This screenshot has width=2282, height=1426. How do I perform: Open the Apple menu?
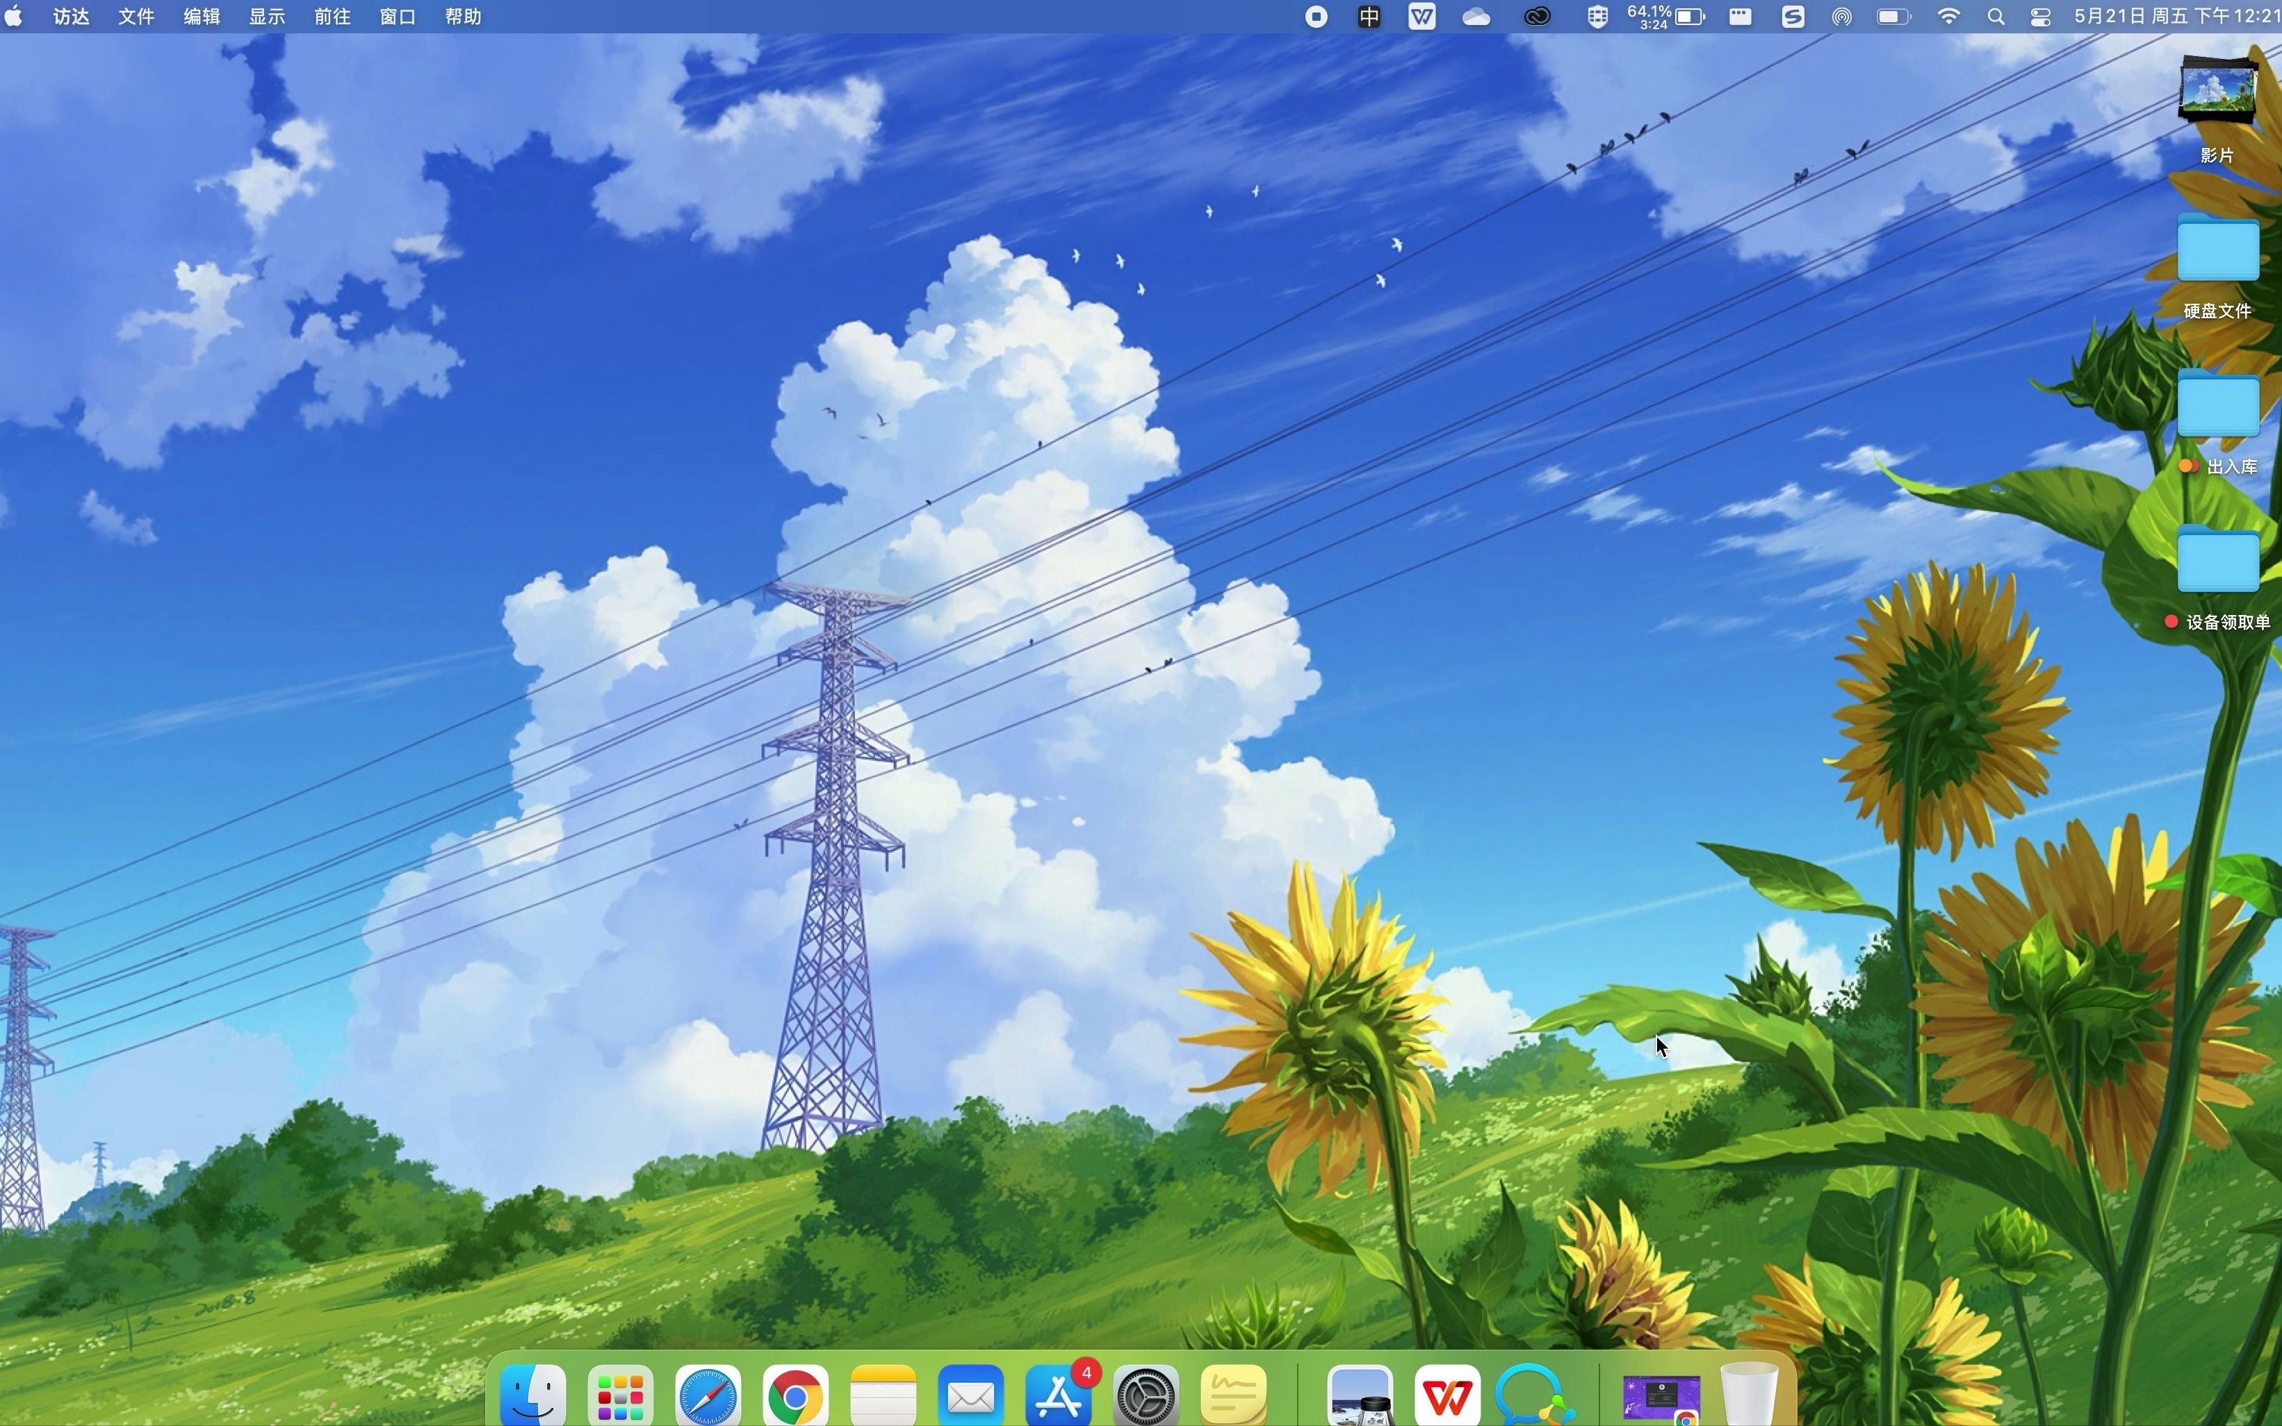pyautogui.click(x=14, y=16)
